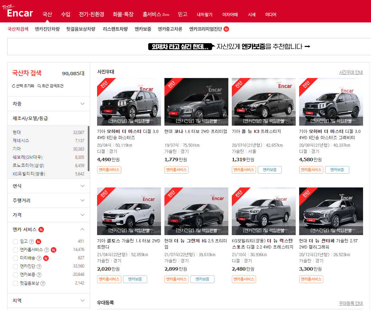The image size is (371, 310).
Task: Open the 수입 top menu
Action: pos(66,14)
